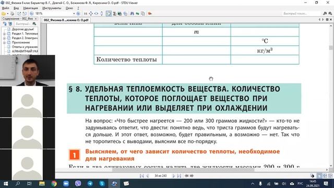The image size is (334, 188).
Task: Click the navigate back arrow in status bar
Action: coord(186,175)
